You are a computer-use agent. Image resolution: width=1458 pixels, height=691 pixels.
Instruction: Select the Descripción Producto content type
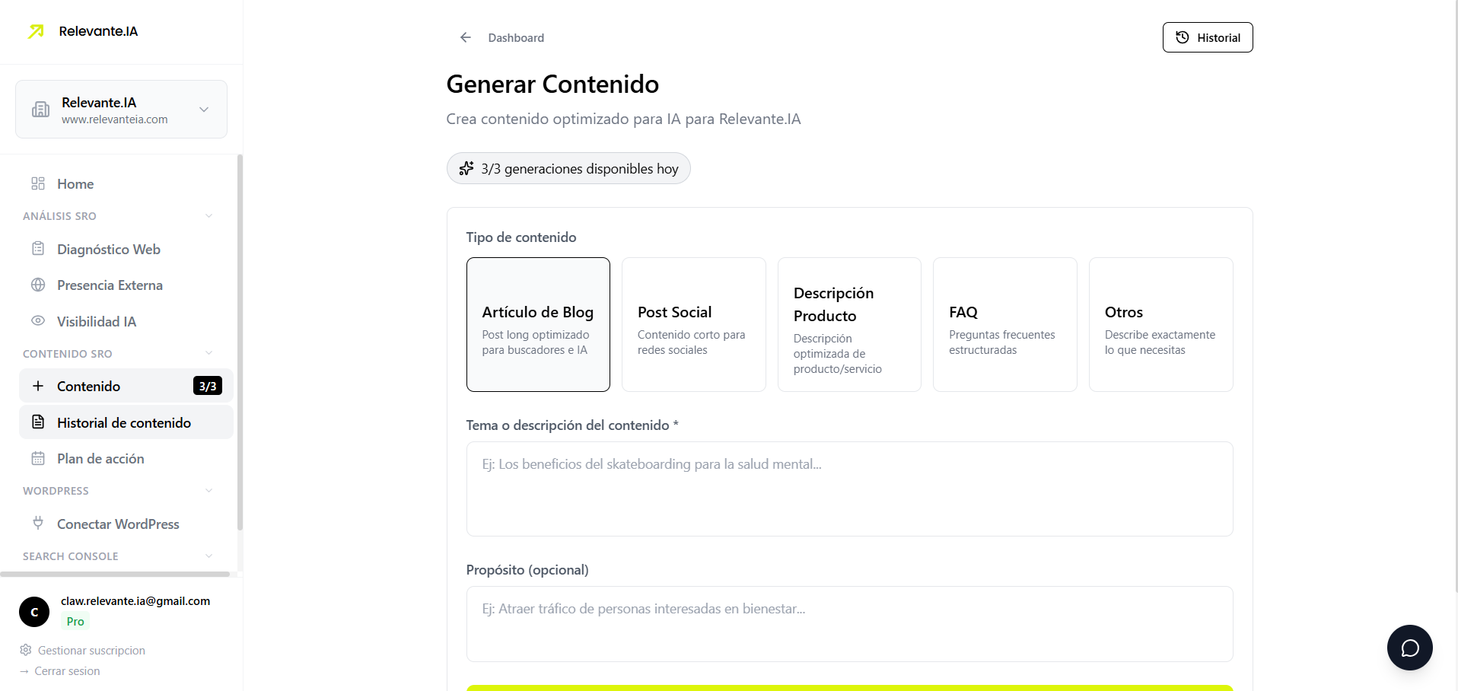[x=849, y=325]
